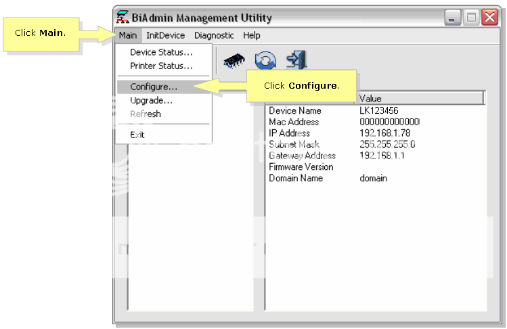Open the Main menu

[128, 35]
